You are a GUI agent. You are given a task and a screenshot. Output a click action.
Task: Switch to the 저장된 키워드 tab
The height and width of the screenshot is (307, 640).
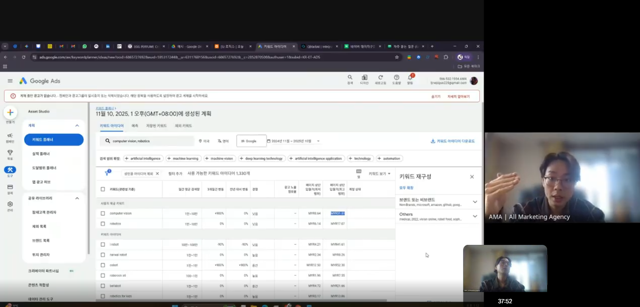156,126
